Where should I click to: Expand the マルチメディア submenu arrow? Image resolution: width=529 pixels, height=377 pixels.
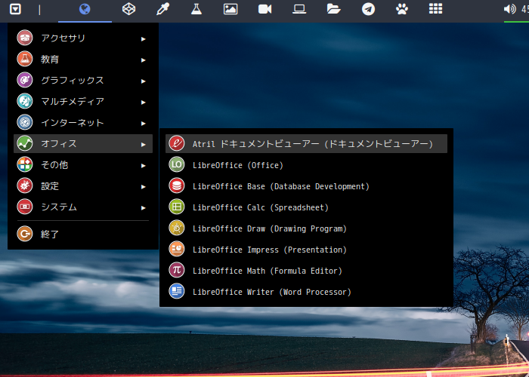[144, 103]
